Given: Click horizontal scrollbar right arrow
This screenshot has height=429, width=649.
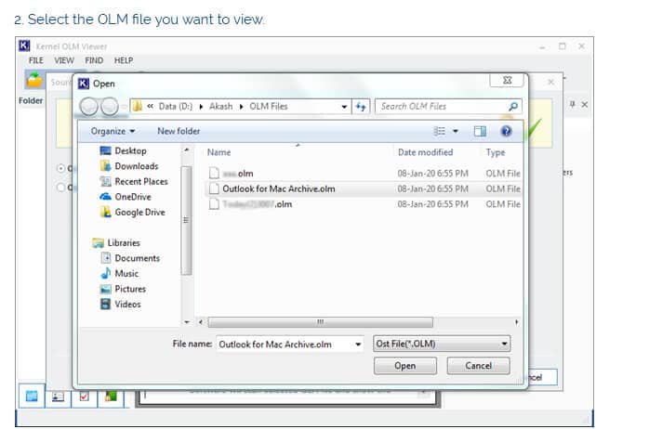Looking at the screenshot, I should point(517,322).
